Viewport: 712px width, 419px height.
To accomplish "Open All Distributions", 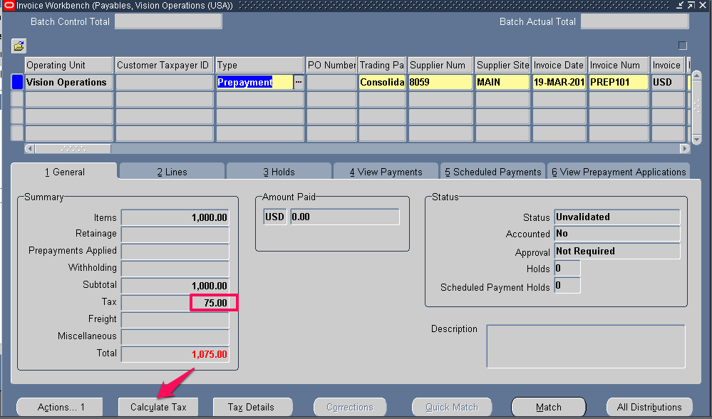I will [x=649, y=407].
